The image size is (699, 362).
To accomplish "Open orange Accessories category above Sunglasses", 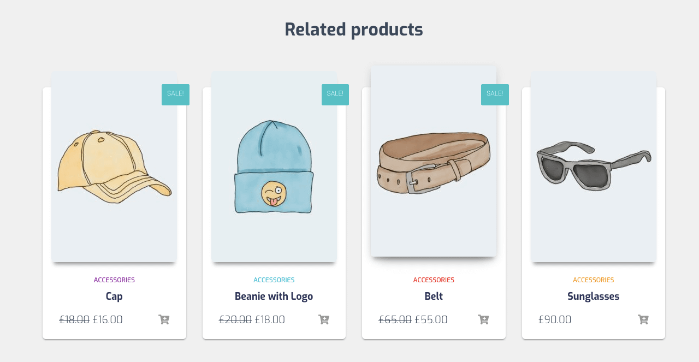I will pyautogui.click(x=594, y=280).
